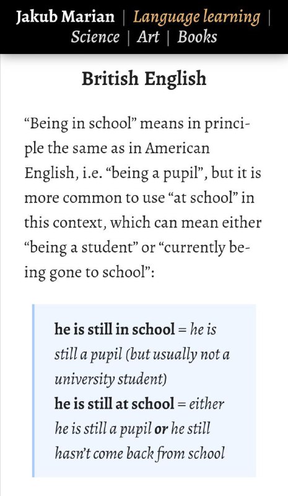Click the British English heading

144,79
